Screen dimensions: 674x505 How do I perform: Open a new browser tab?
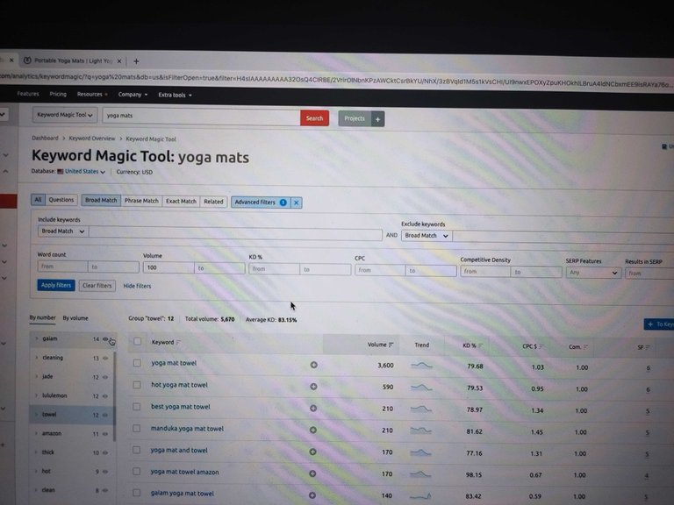[136, 61]
